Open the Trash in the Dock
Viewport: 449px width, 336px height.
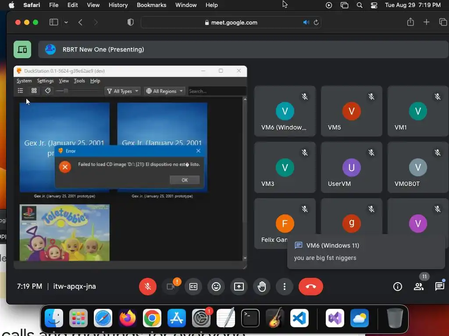395,318
